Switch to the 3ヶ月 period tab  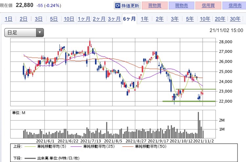click(114, 19)
